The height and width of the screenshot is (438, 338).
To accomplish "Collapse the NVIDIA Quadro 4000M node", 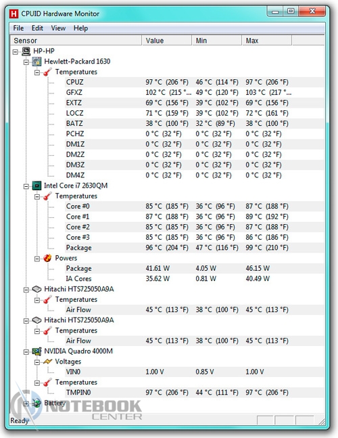I will coord(26,351).
